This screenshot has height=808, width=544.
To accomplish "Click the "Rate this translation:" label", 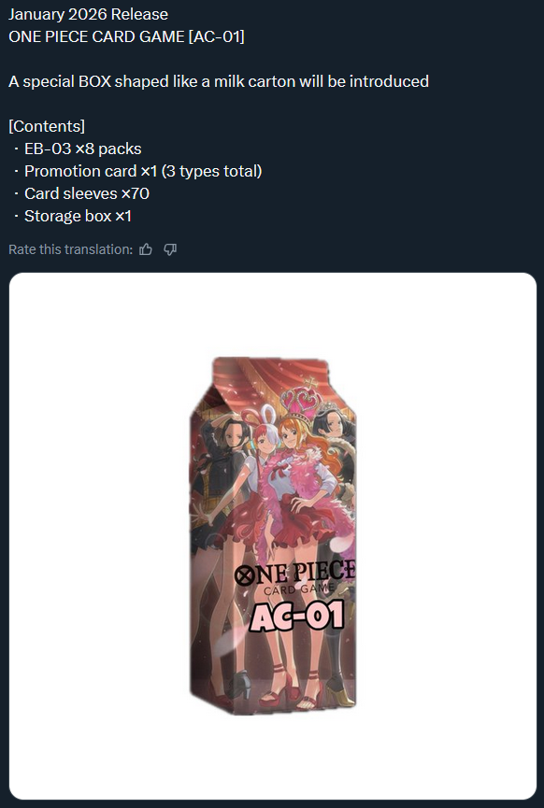I will (x=71, y=249).
